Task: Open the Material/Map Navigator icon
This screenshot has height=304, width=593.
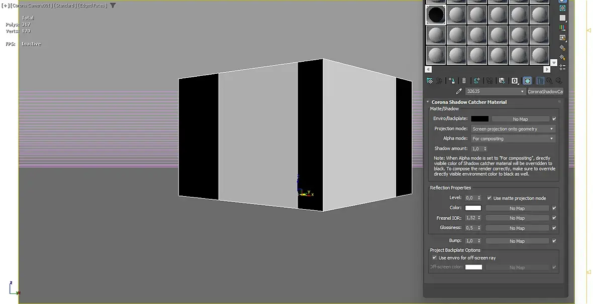Action: tap(562, 67)
